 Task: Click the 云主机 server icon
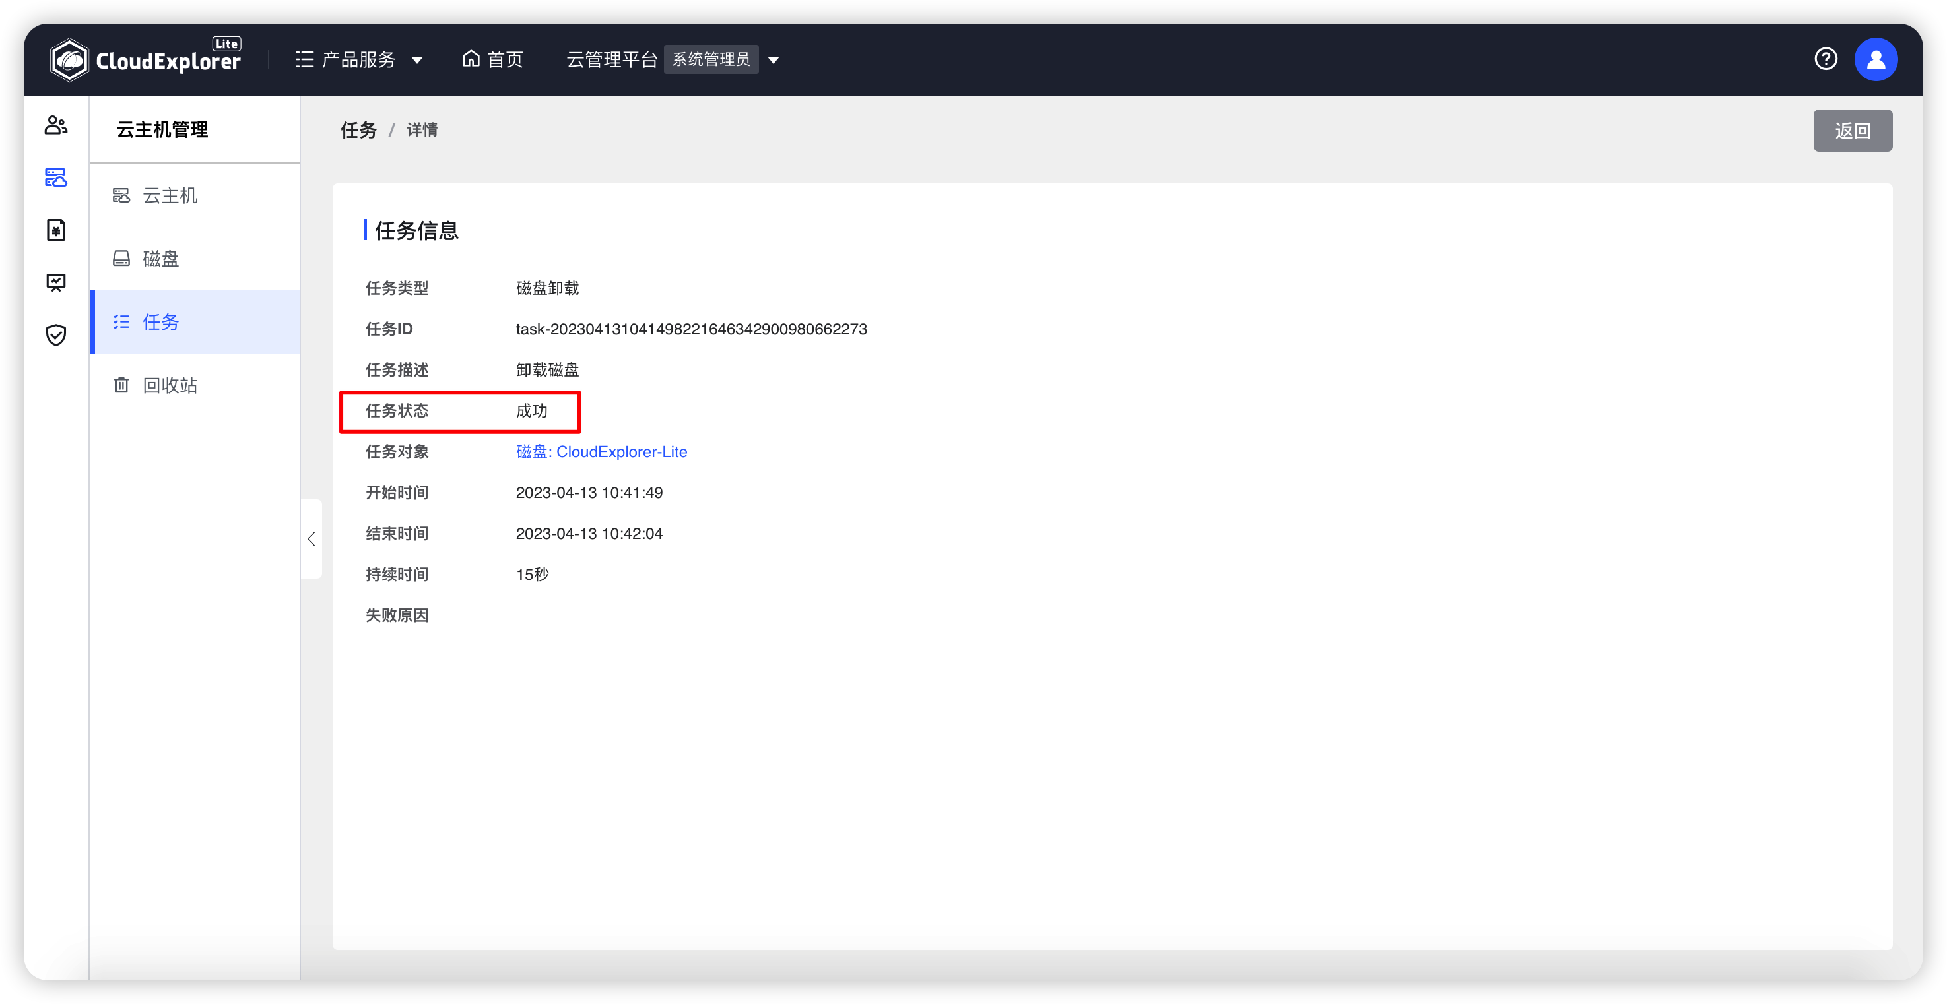pyautogui.click(x=121, y=196)
